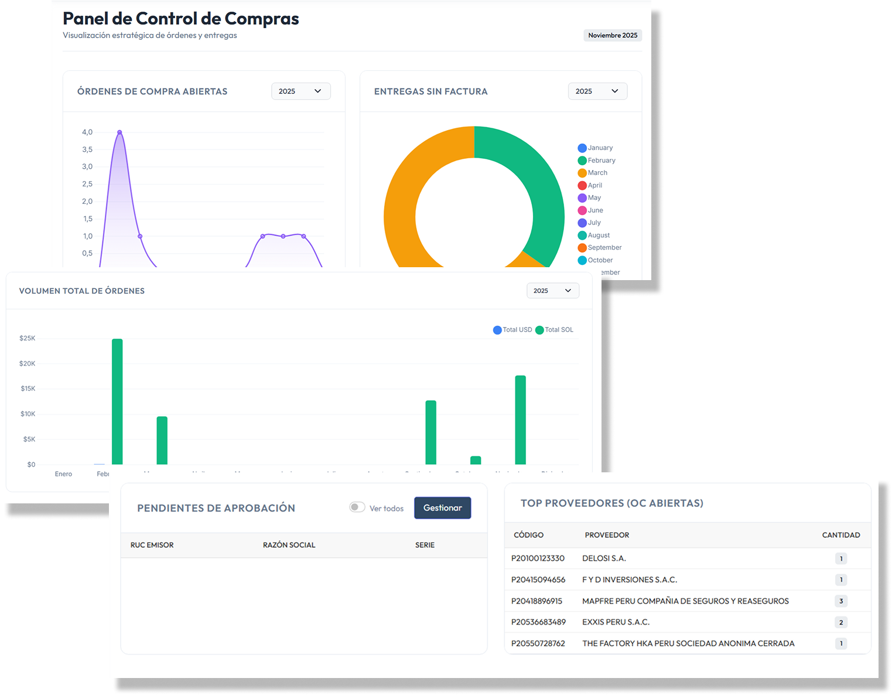892x695 pixels.
Task: Open year selector for Volumen Total de Órdenes
Action: click(x=552, y=291)
